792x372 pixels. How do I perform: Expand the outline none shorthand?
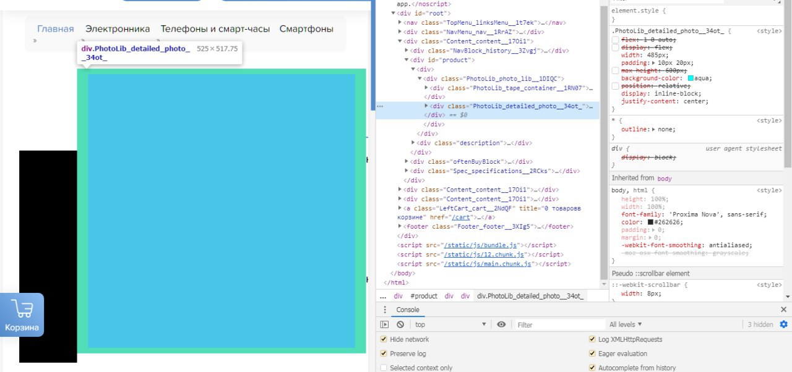(653, 130)
